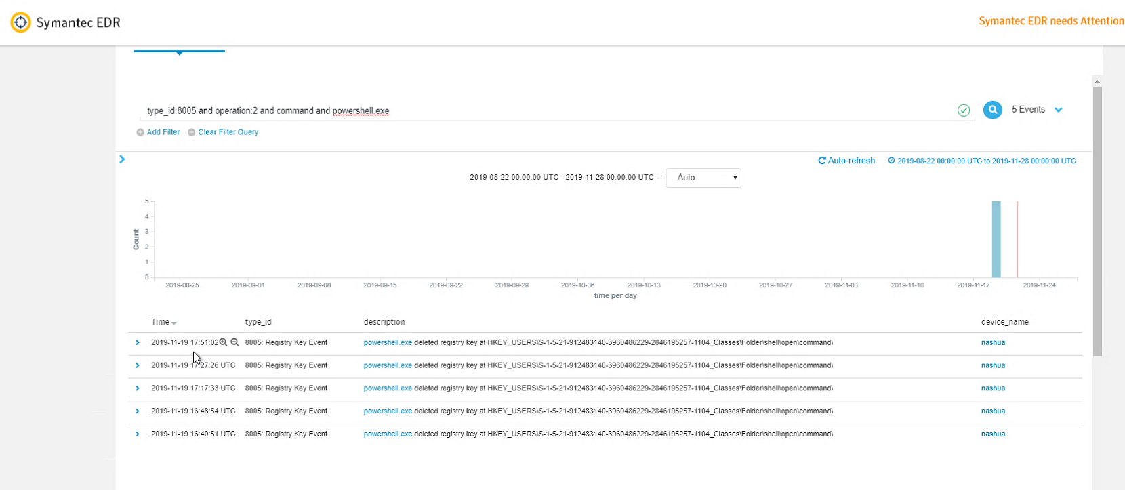
Task: Click the description column header
Action: tap(384, 322)
